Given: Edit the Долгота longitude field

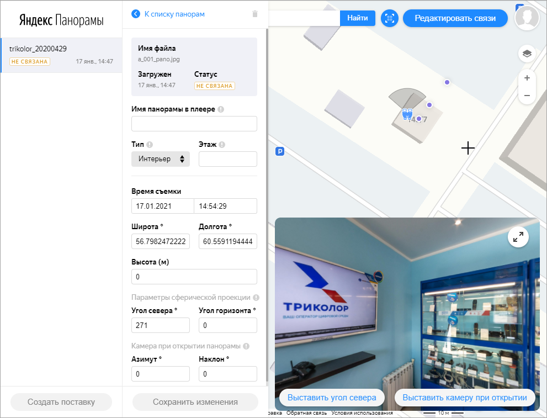Looking at the screenshot, I should (x=228, y=241).
